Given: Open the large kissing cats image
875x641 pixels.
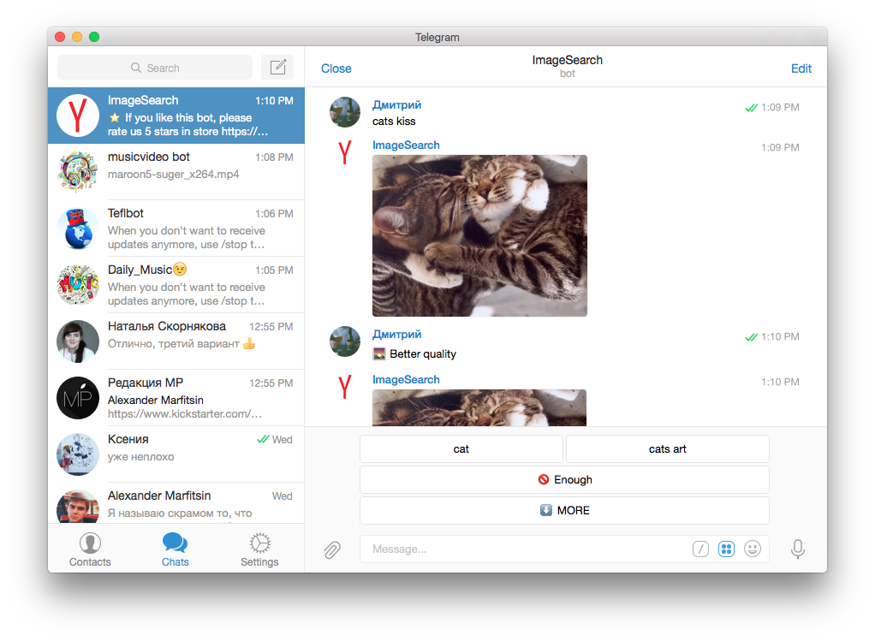Looking at the screenshot, I should click(x=480, y=235).
